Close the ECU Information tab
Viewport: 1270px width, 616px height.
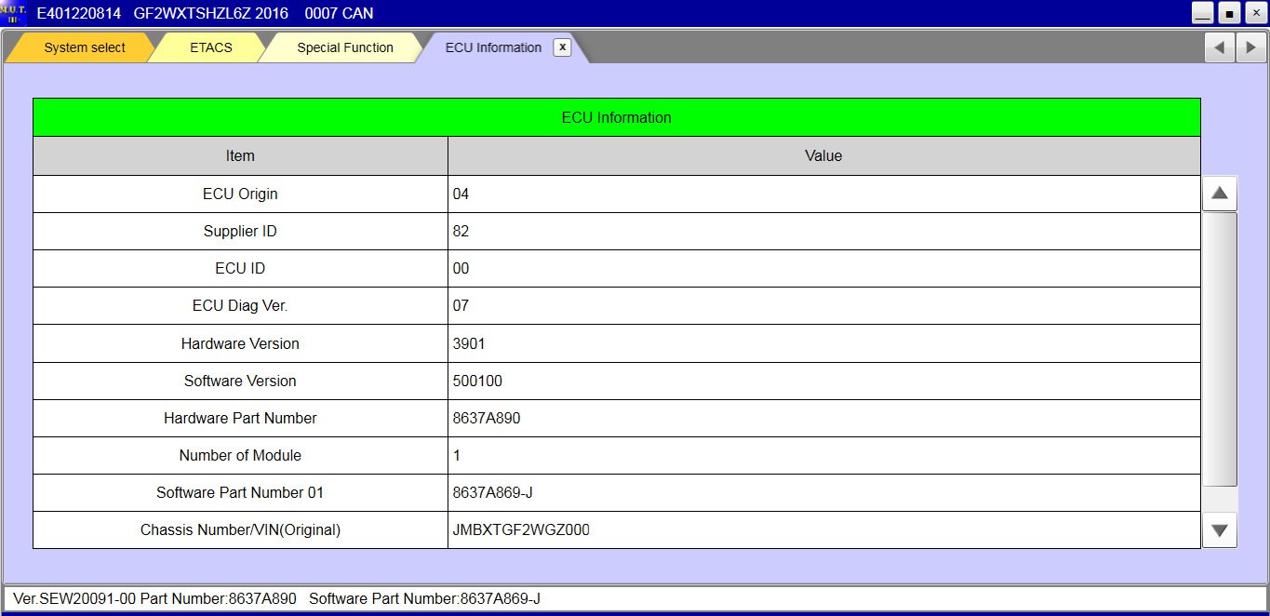(x=562, y=47)
